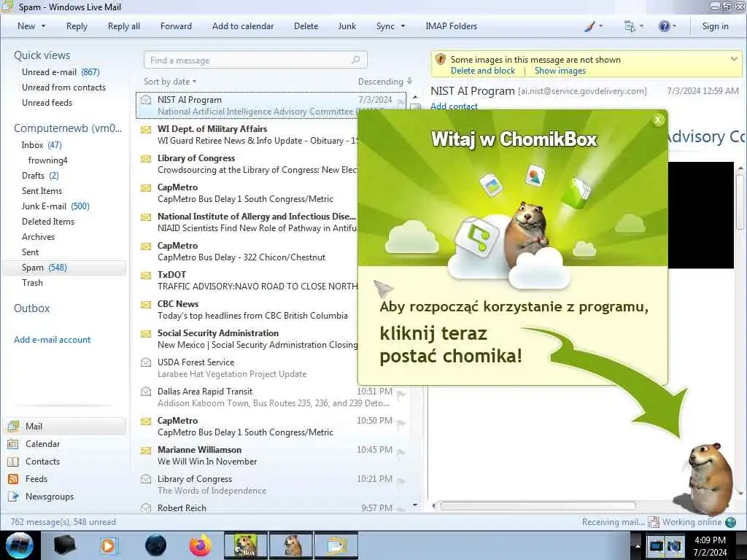Click the Delete and block link

pyautogui.click(x=483, y=71)
